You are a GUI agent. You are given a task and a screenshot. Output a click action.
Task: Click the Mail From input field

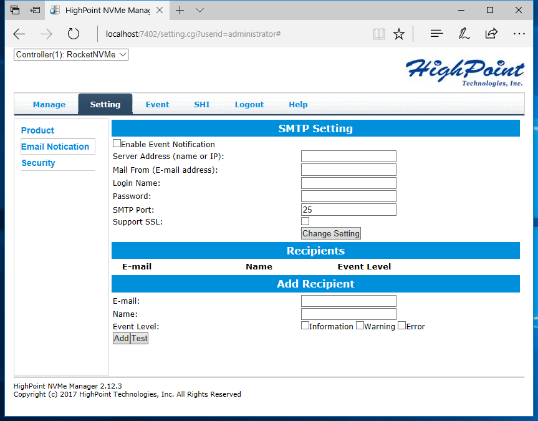pyautogui.click(x=348, y=170)
